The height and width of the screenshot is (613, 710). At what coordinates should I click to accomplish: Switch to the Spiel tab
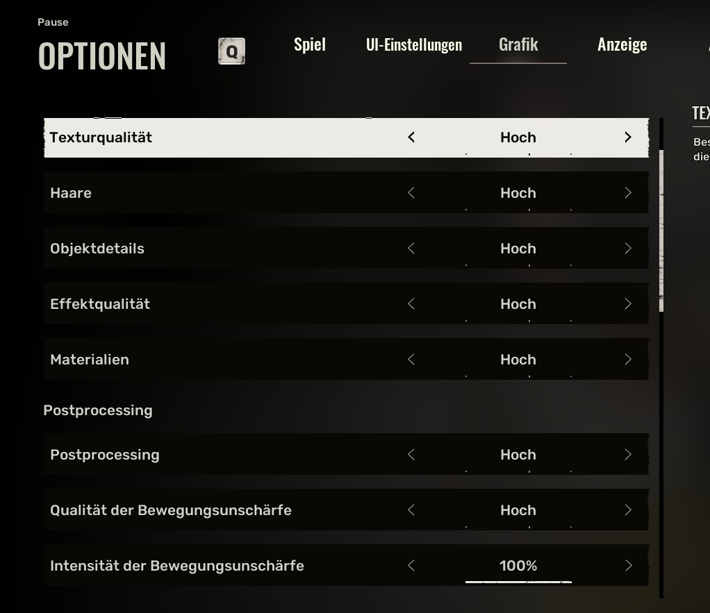point(309,44)
